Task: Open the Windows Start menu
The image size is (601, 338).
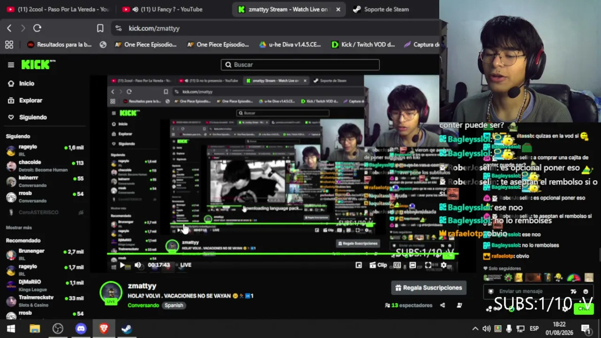Action: (x=11, y=329)
